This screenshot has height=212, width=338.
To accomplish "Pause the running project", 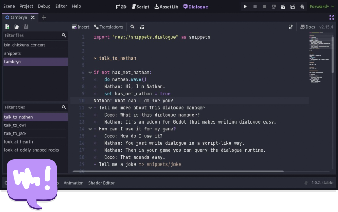I will pos(255,7).
